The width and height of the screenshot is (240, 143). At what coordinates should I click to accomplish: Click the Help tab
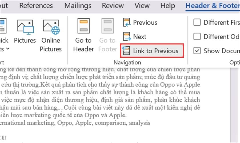tap(168, 6)
